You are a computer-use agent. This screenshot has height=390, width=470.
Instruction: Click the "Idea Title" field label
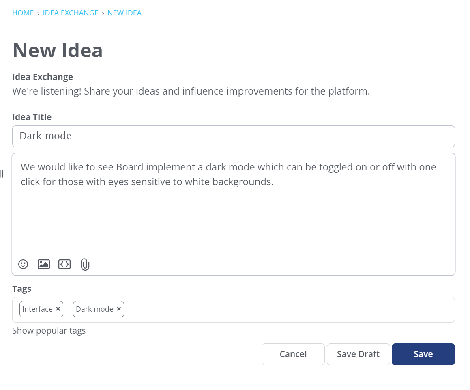32,117
